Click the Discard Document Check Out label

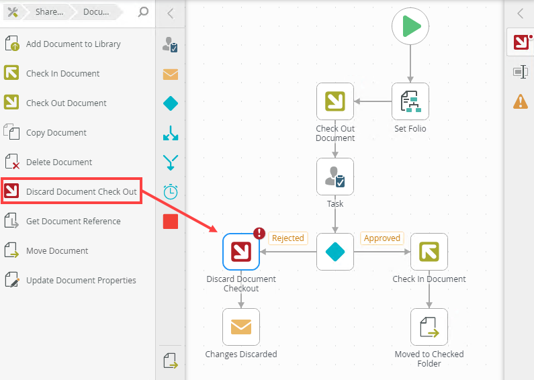(x=81, y=192)
